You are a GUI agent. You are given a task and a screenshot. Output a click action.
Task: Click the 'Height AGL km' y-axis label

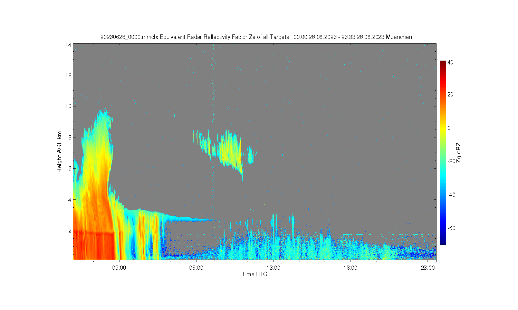point(59,152)
